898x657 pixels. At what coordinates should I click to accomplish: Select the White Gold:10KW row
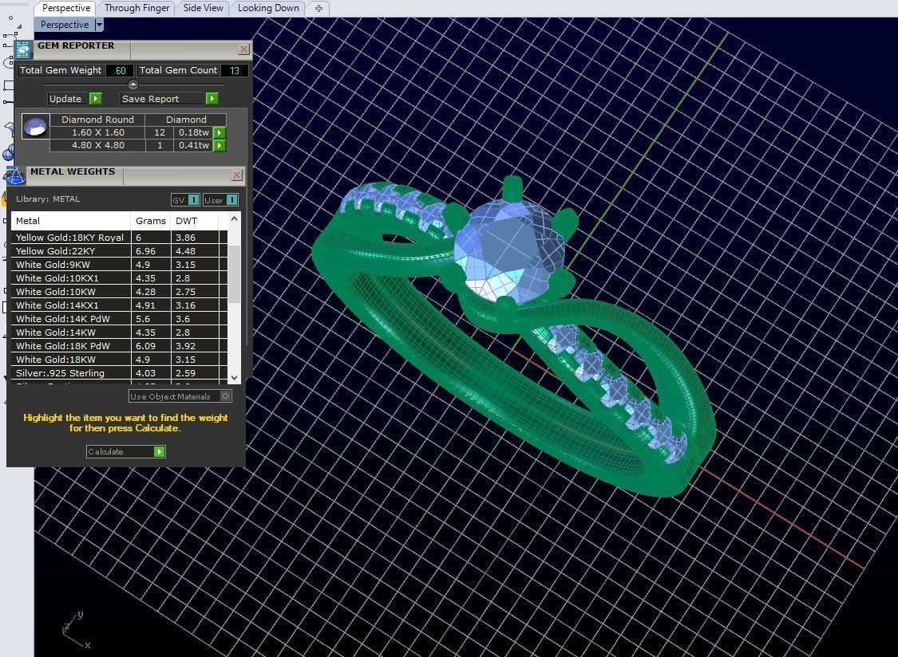119,292
